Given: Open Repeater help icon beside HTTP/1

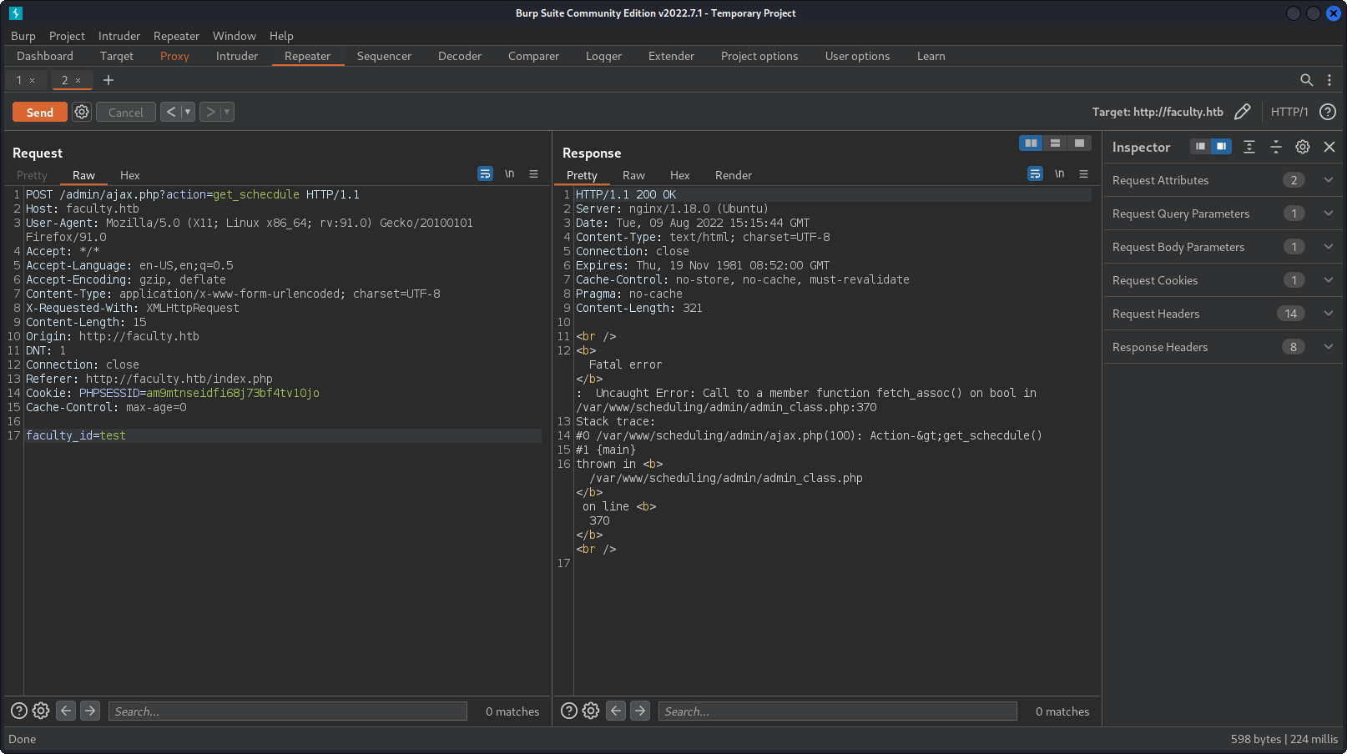Looking at the screenshot, I should (x=1328, y=112).
